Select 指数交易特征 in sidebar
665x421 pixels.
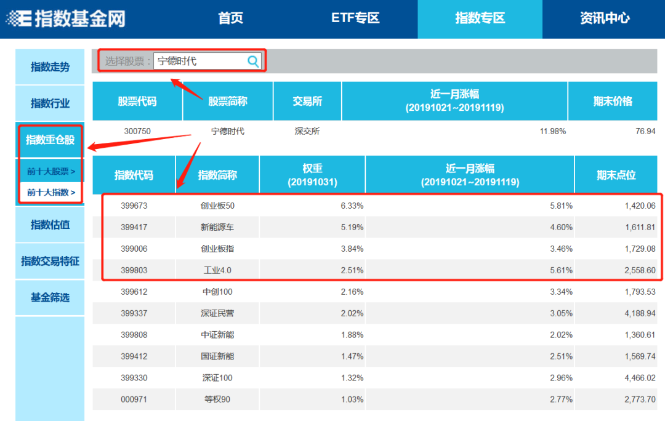(x=50, y=261)
